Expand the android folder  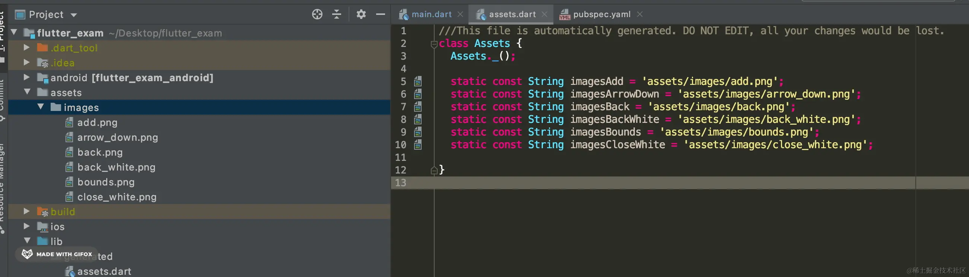click(x=26, y=77)
